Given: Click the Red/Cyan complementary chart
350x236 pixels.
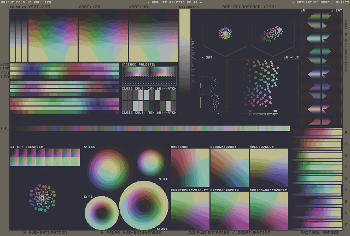Looking at the screenshot, I should click(x=190, y=168).
